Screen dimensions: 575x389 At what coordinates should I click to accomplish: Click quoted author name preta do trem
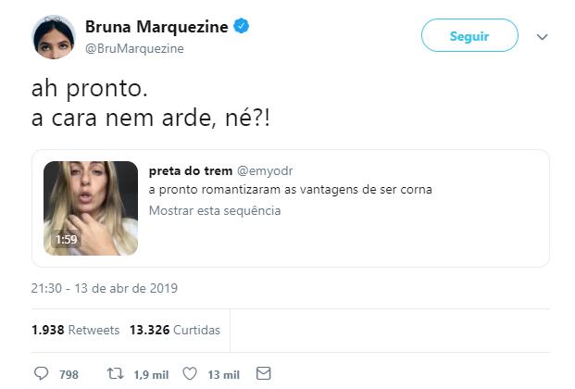pos(190,170)
